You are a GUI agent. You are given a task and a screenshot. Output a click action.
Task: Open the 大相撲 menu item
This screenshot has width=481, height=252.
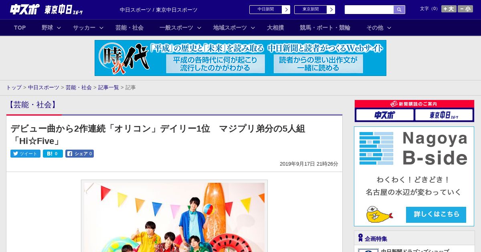point(275,28)
